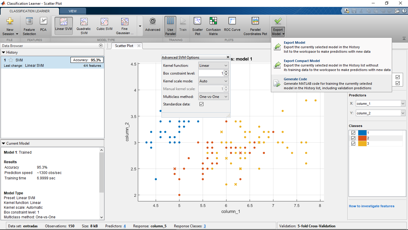Select the Linear SVM model type
The height and width of the screenshot is (230, 408).
(64, 25)
